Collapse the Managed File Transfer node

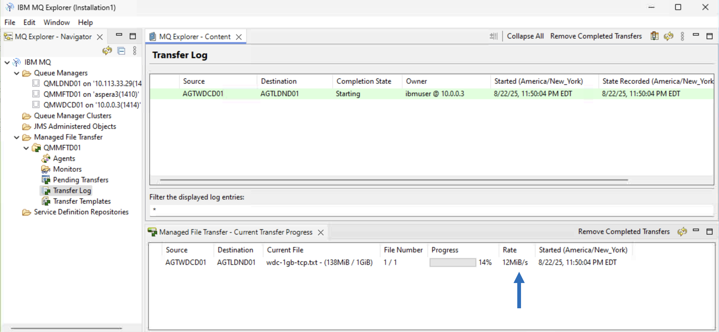[17, 137]
